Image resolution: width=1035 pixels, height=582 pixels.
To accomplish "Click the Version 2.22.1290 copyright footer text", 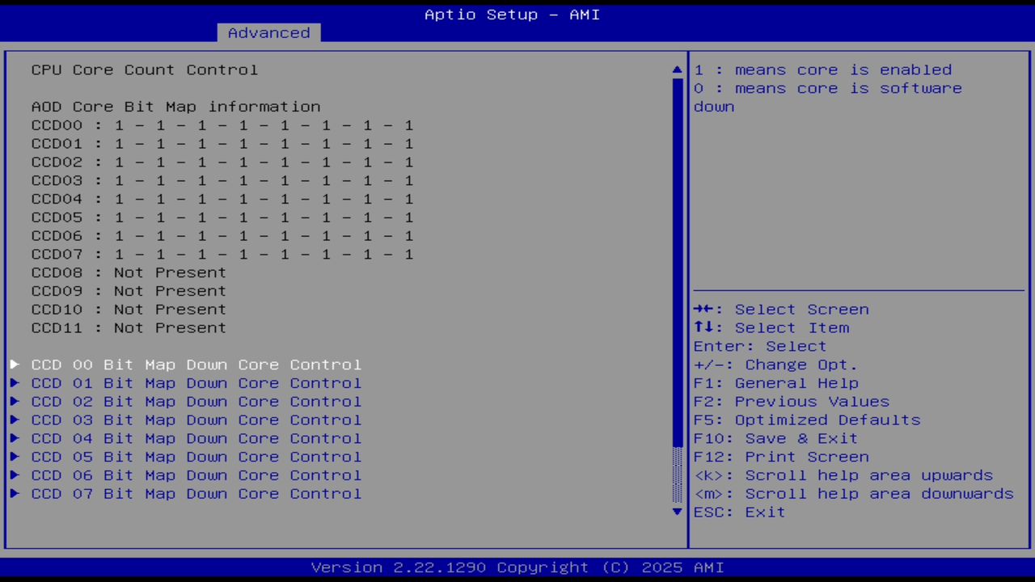I will click(511, 567).
